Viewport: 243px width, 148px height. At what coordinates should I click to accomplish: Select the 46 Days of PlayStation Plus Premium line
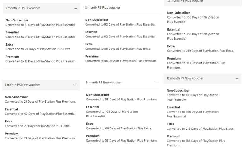pyautogui.click(x=121, y=61)
